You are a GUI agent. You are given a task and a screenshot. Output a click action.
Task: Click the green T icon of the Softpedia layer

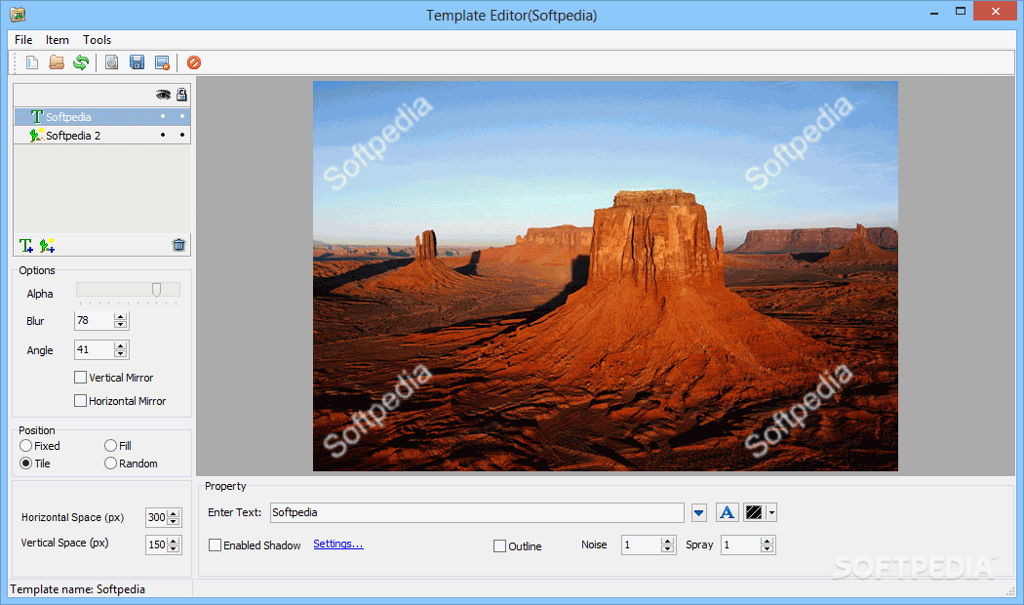(x=37, y=117)
